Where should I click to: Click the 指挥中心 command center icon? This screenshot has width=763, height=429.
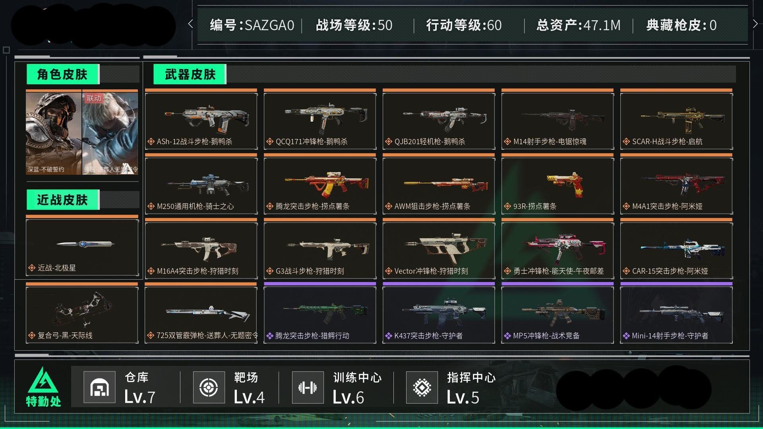tap(422, 387)
